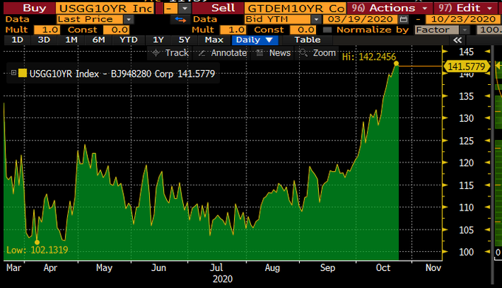Image resolution: width=502 pixels, height=288 pixels.
Task: Click the Hi: 142.2456 label
Action: click(369, 57)
